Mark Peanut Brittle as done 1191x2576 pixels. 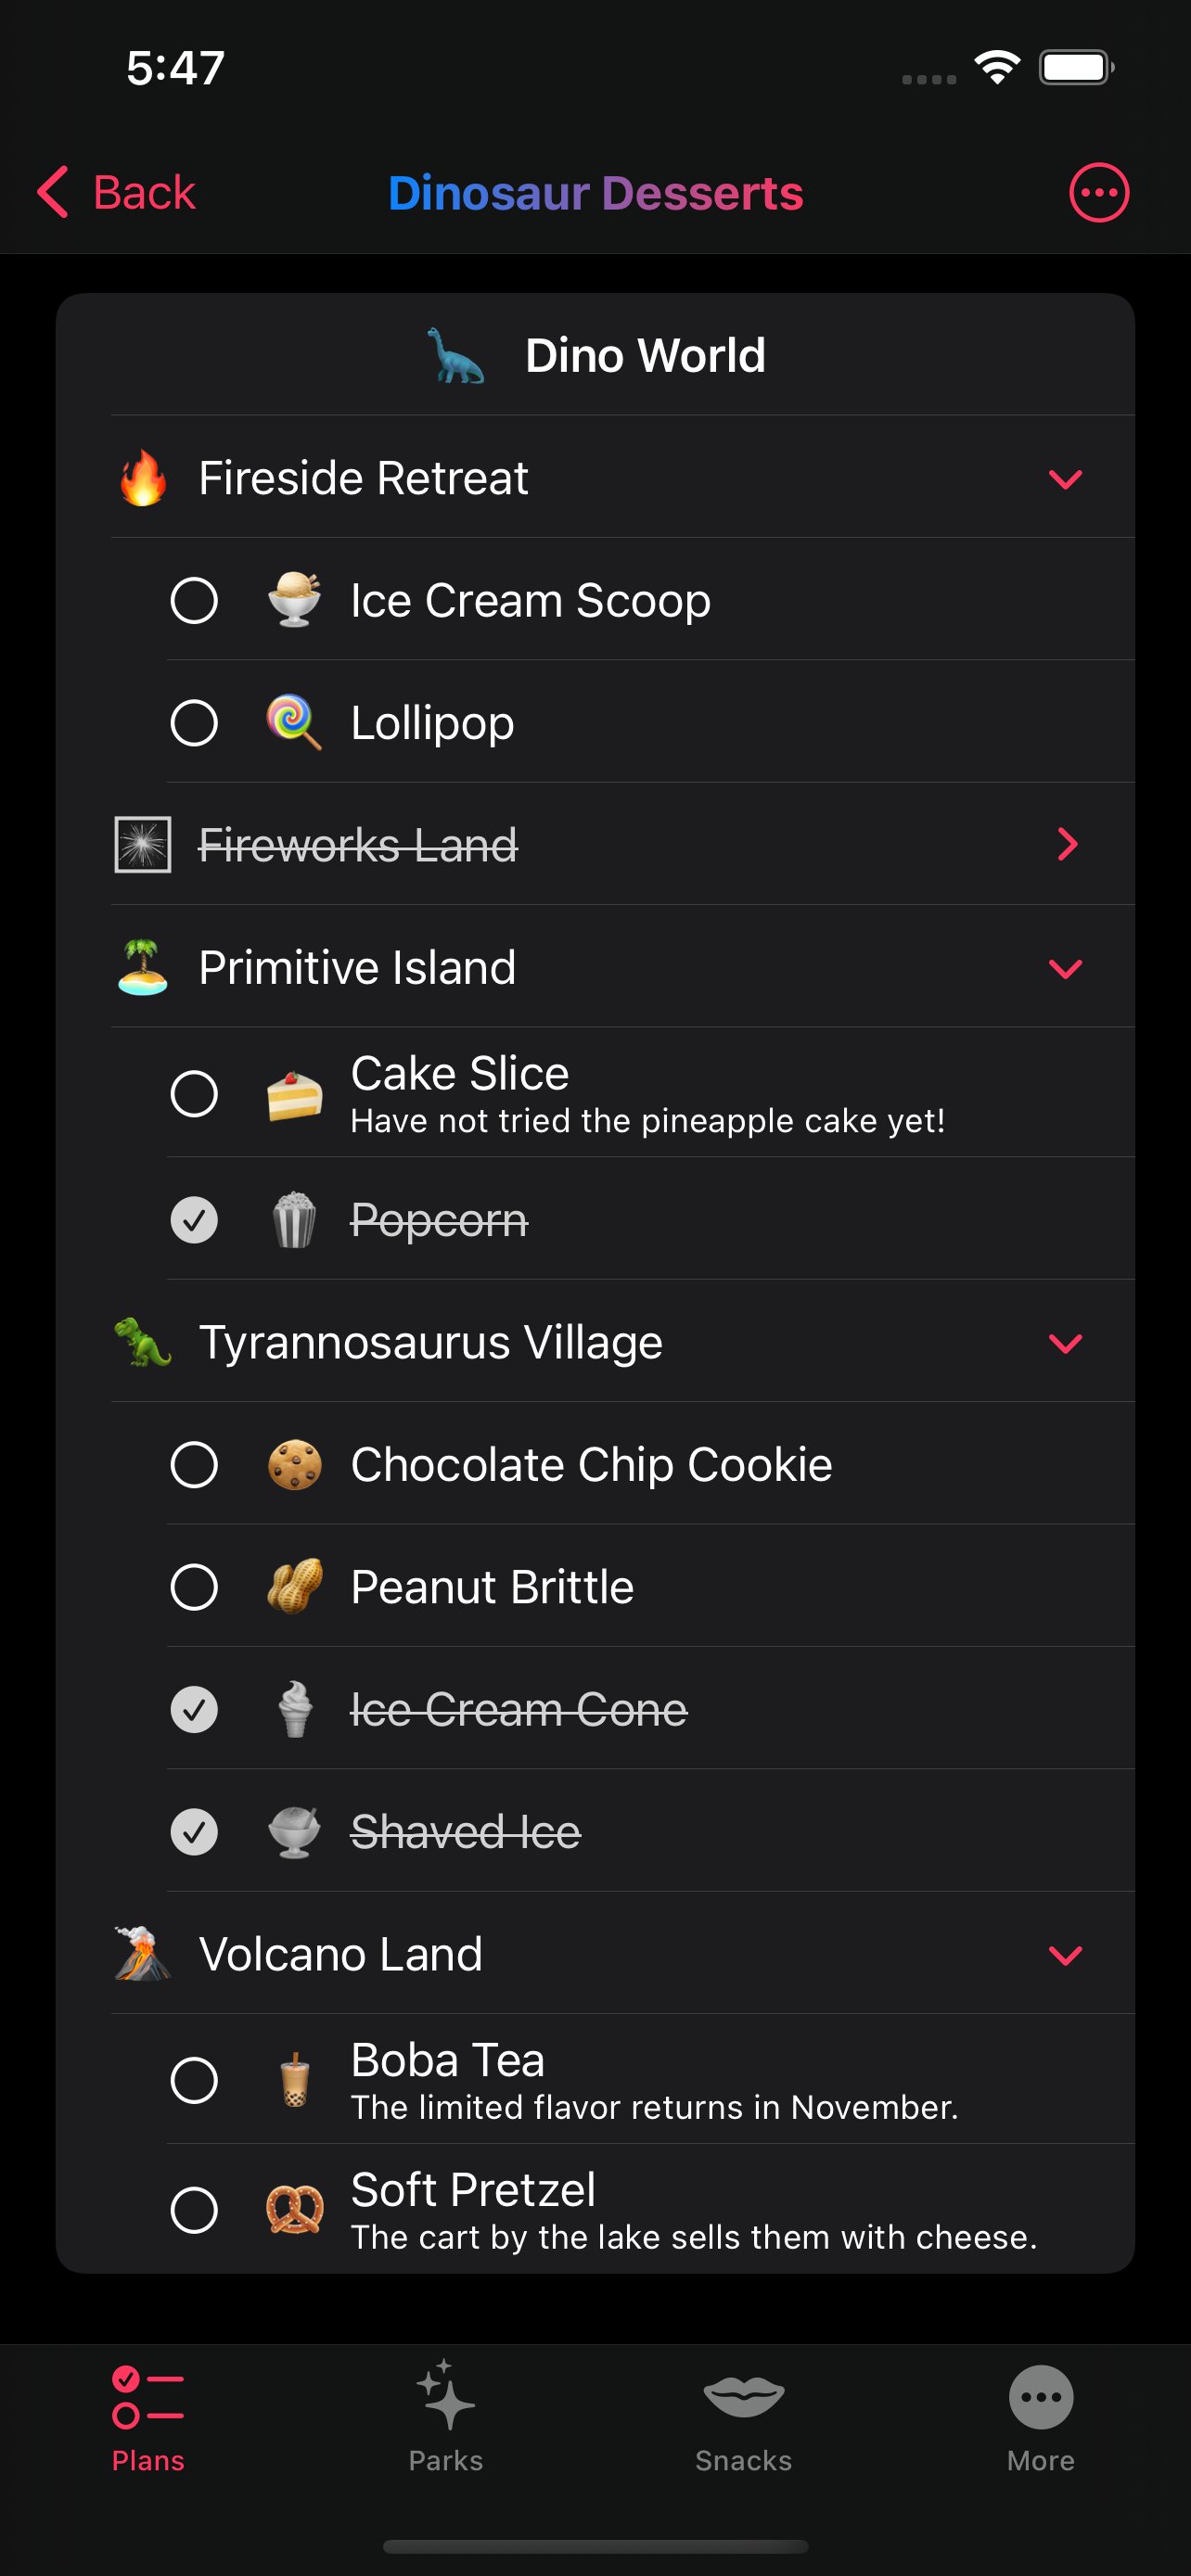tap(194, 1587)
